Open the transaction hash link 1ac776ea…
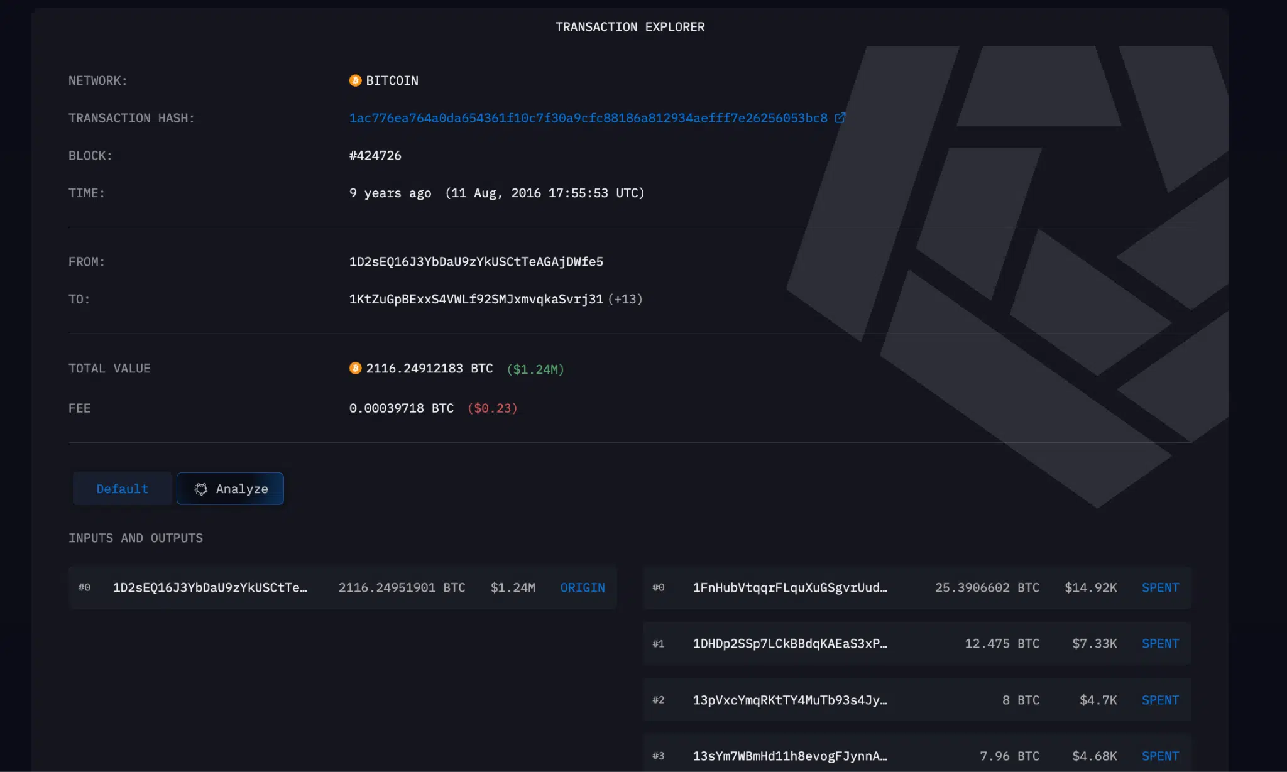The height and width of the screenshot is (772, 1287). pos(588,118)
